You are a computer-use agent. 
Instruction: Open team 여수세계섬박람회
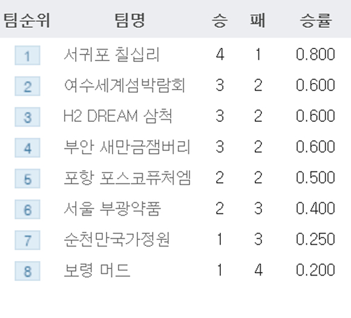click(x=125, y=85)
